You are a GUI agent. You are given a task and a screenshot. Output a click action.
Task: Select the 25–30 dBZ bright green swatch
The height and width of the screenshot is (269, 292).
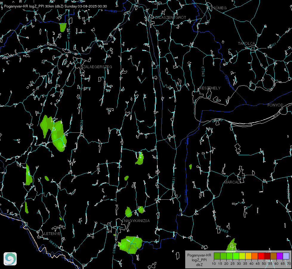[236, 256]
